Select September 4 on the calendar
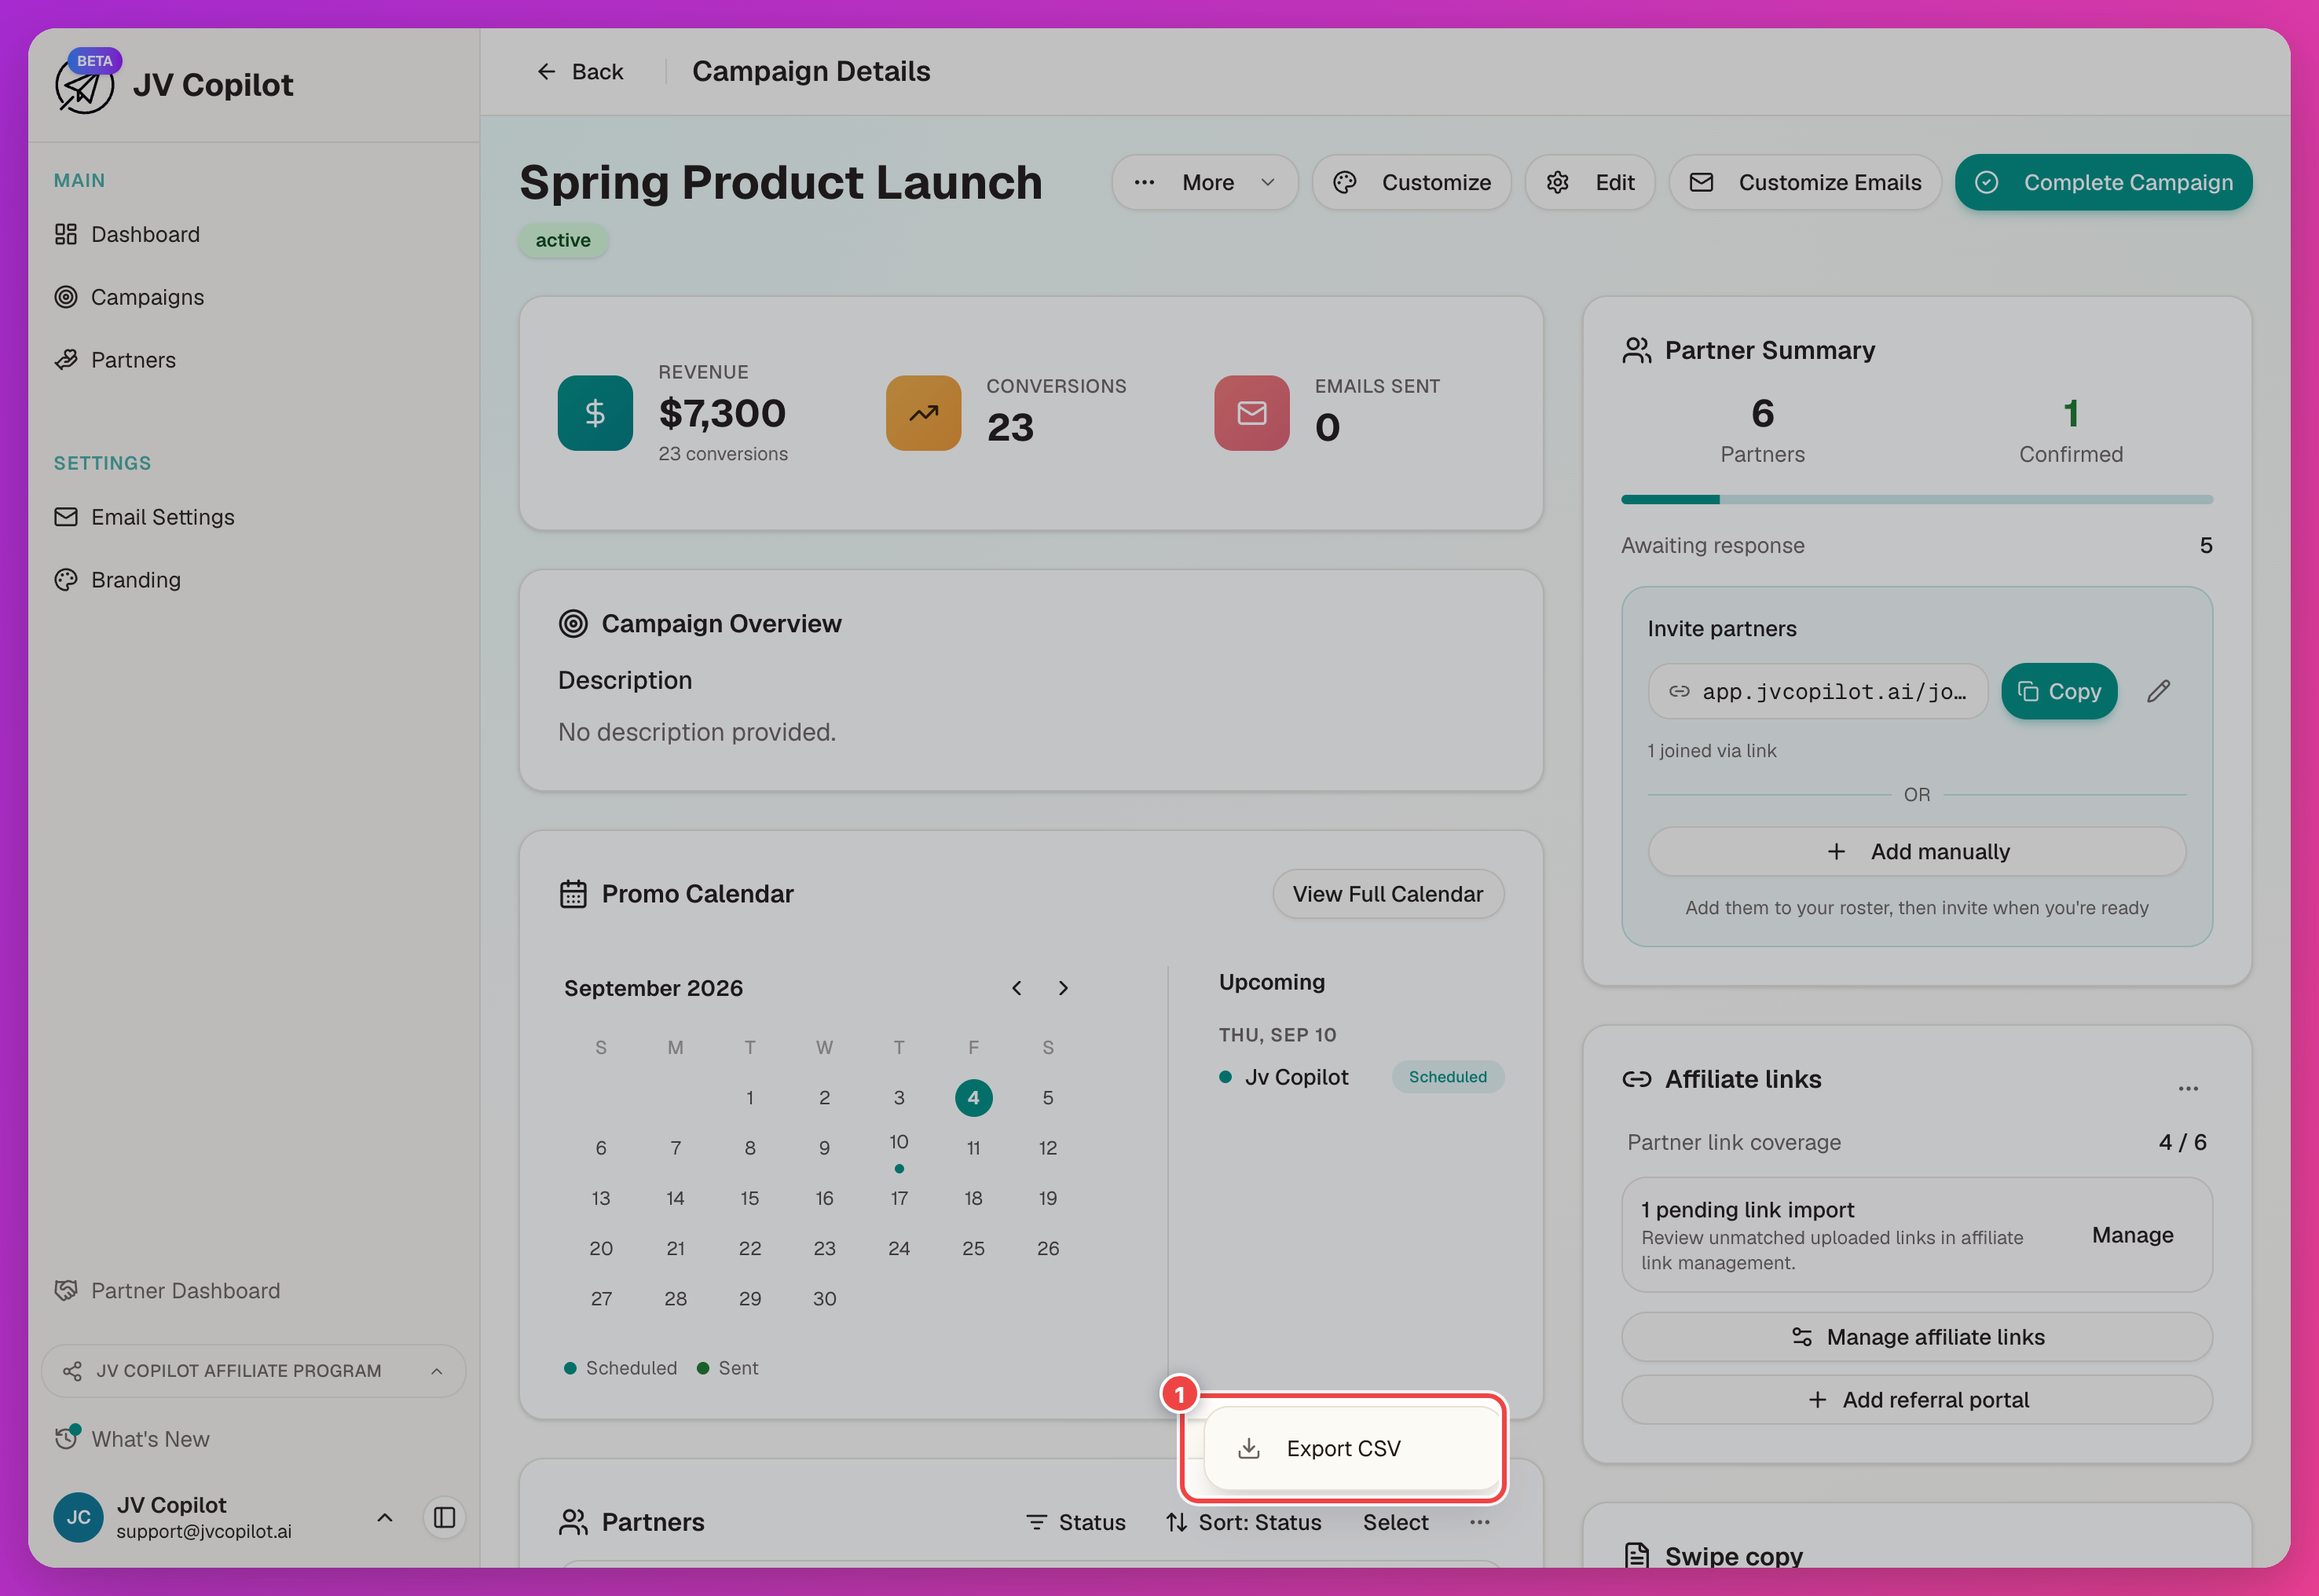Viewport: 2319px width, 1596px height. tap(973, 1098)
